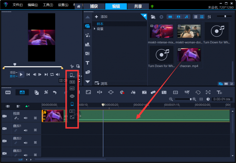
Task: Jump to the start of the clip
Action: pos(28,75)
